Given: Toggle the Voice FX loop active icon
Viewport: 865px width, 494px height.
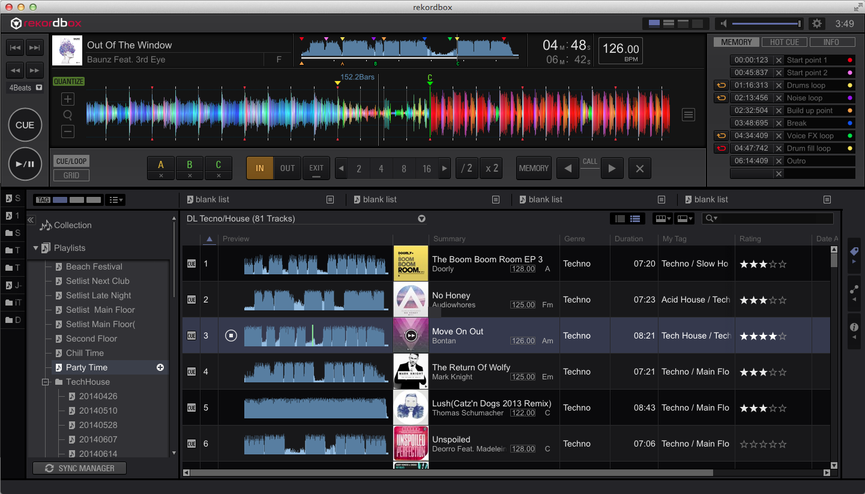Looking at the screenshot, I should (721, 136).
